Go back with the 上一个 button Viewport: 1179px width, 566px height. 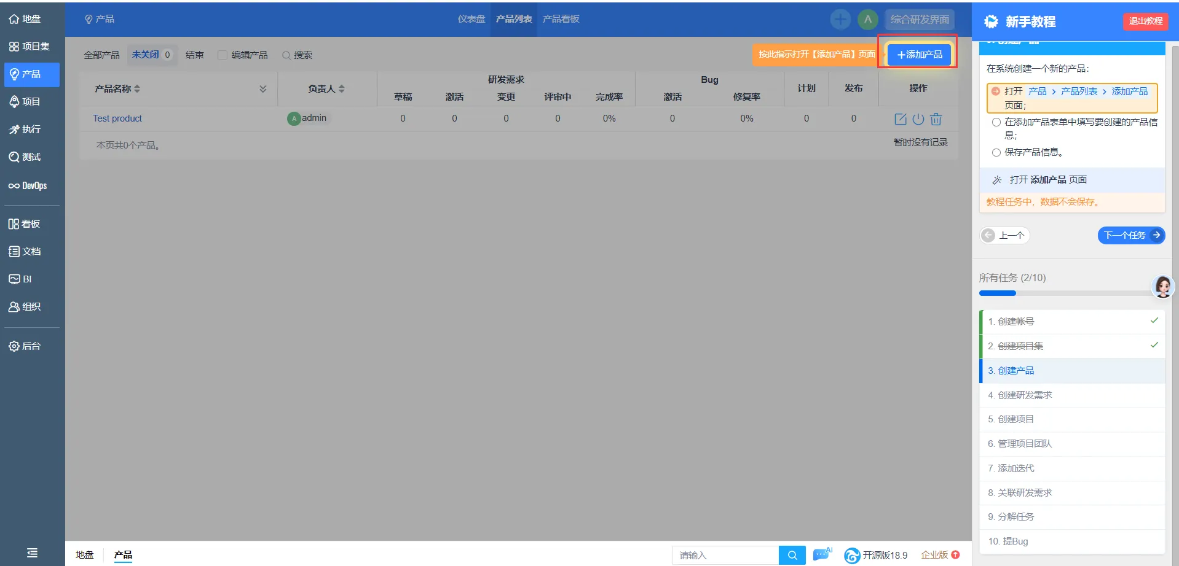pos(1005,235)
